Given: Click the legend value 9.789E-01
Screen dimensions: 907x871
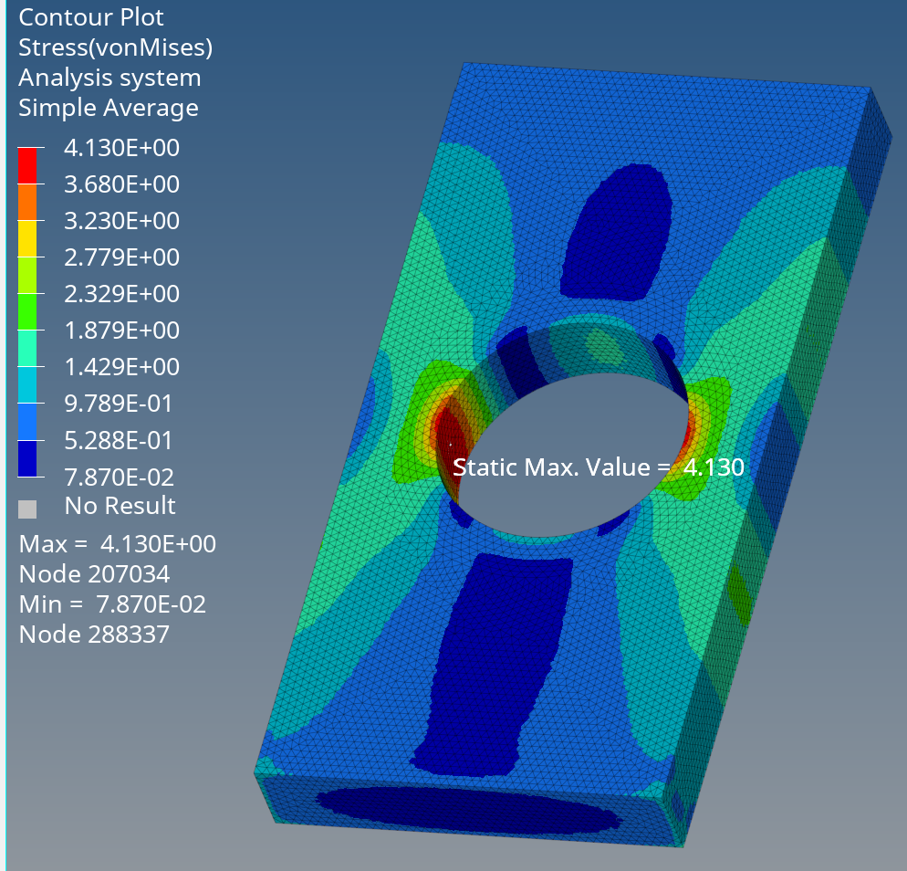Looking at the screenshot, I should click(119, 404).
